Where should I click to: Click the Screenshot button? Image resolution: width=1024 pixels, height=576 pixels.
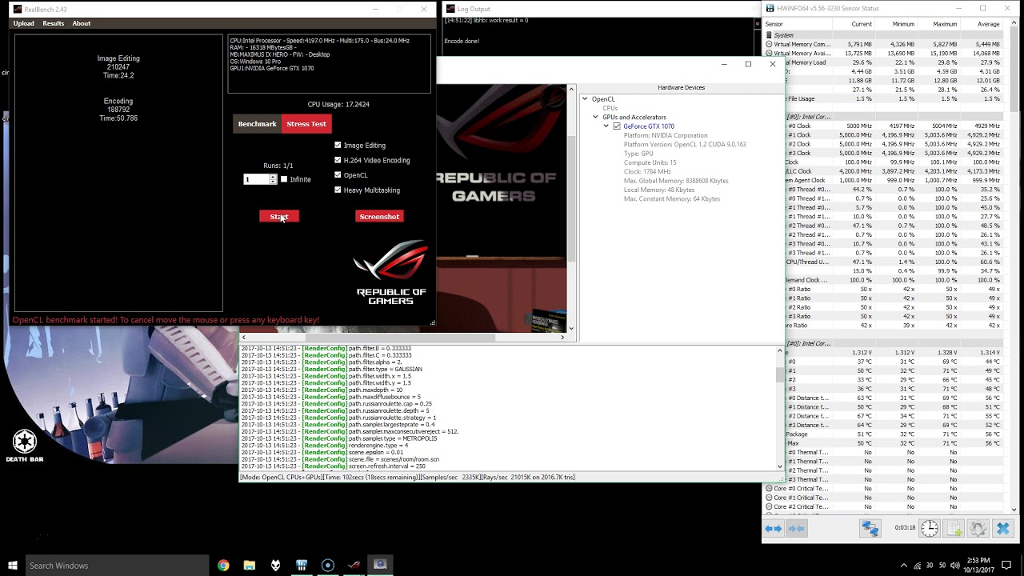click(x=379, y=217)
